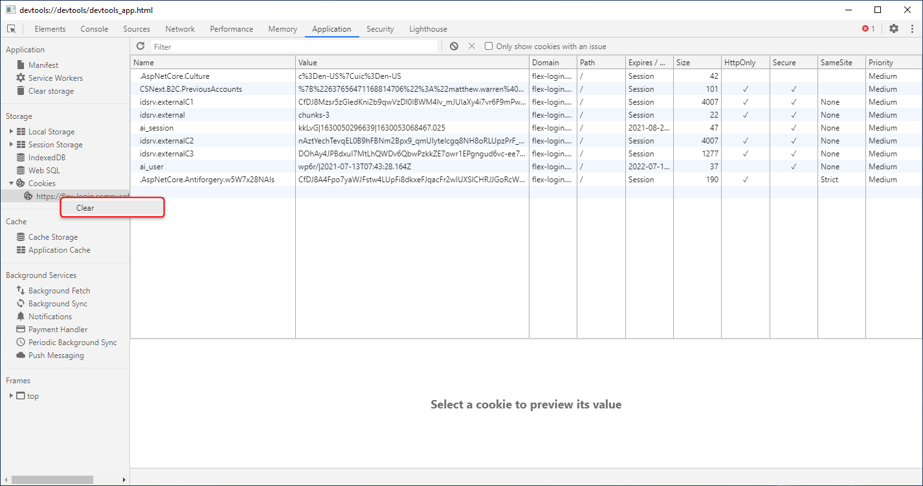Enable Only show cookies with an issue
Viewport: 923px width, 486px height.
[489, 47]
